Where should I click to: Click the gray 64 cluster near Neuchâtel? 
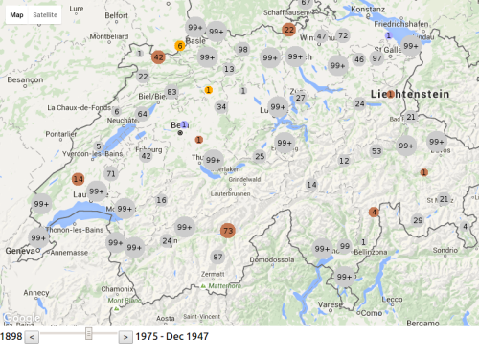(x=143, y=114)
